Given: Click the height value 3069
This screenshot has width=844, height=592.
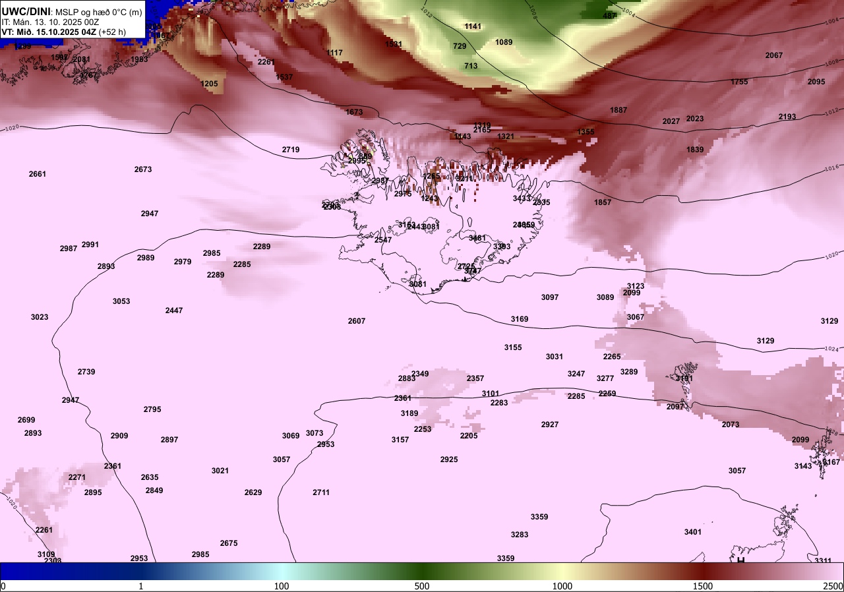Looking at the screenshot, I should point(291,436).
